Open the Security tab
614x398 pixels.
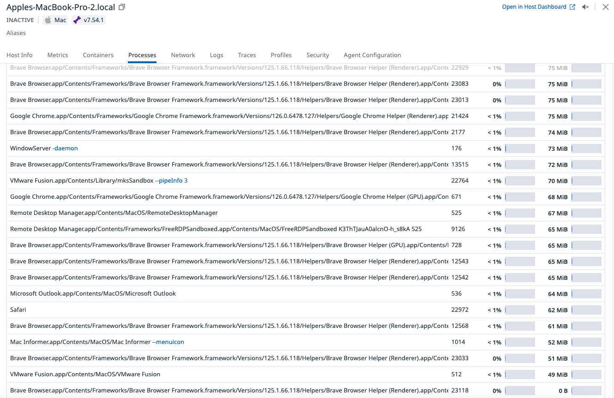tap(318, 55)
